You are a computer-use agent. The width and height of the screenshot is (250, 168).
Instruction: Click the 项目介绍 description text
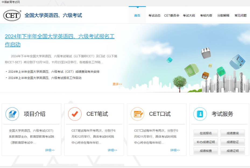click(x=31, y=136)
